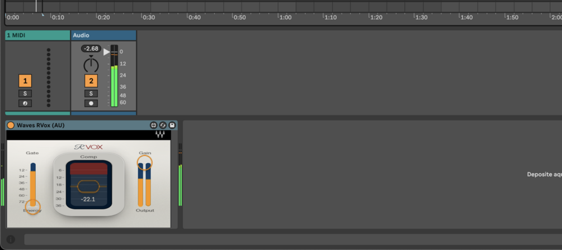Select the Audio track header

pos(103,35)
